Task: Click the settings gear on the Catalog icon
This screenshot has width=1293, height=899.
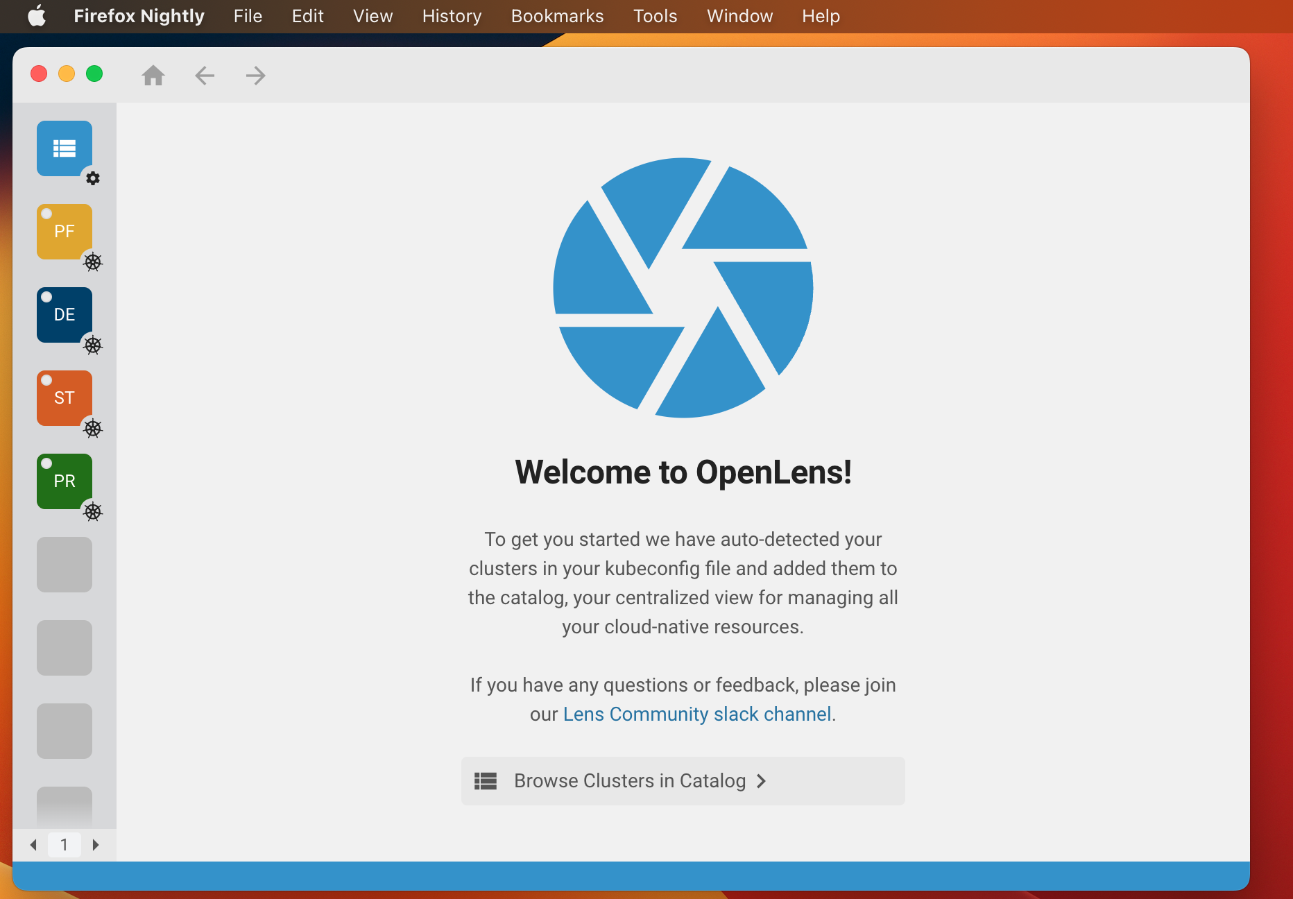Action: pos(94,179)
